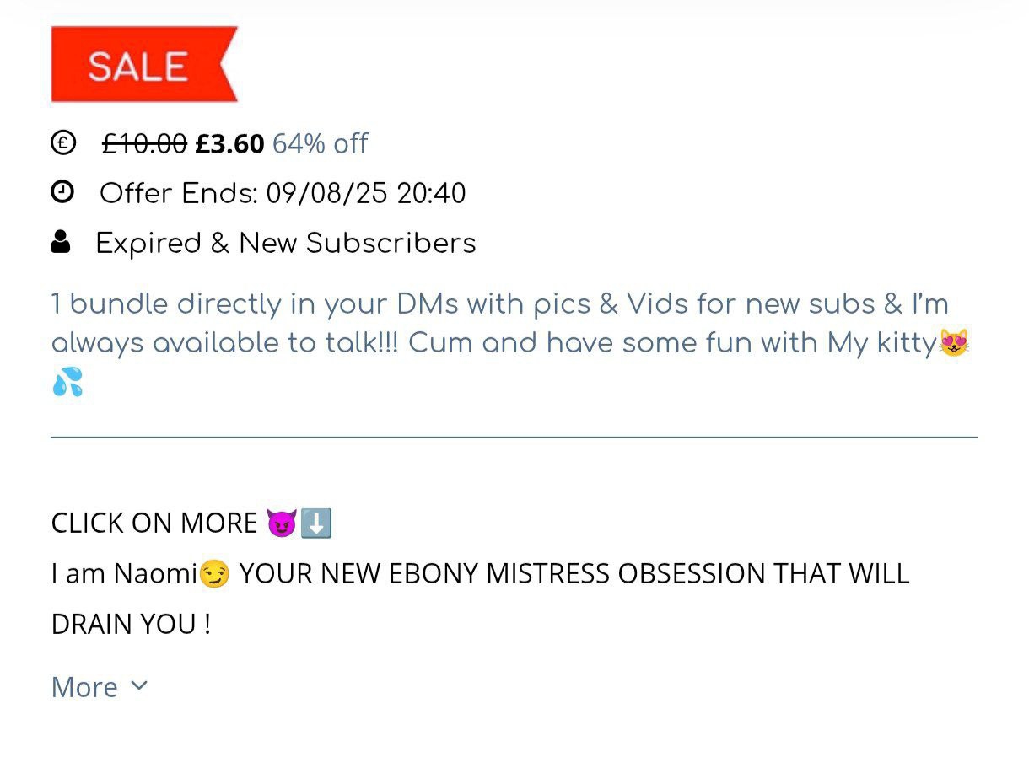Screen dimensions: 1029x757
Task: Click the I am Naomi bio line
Action: pos(480,599)
